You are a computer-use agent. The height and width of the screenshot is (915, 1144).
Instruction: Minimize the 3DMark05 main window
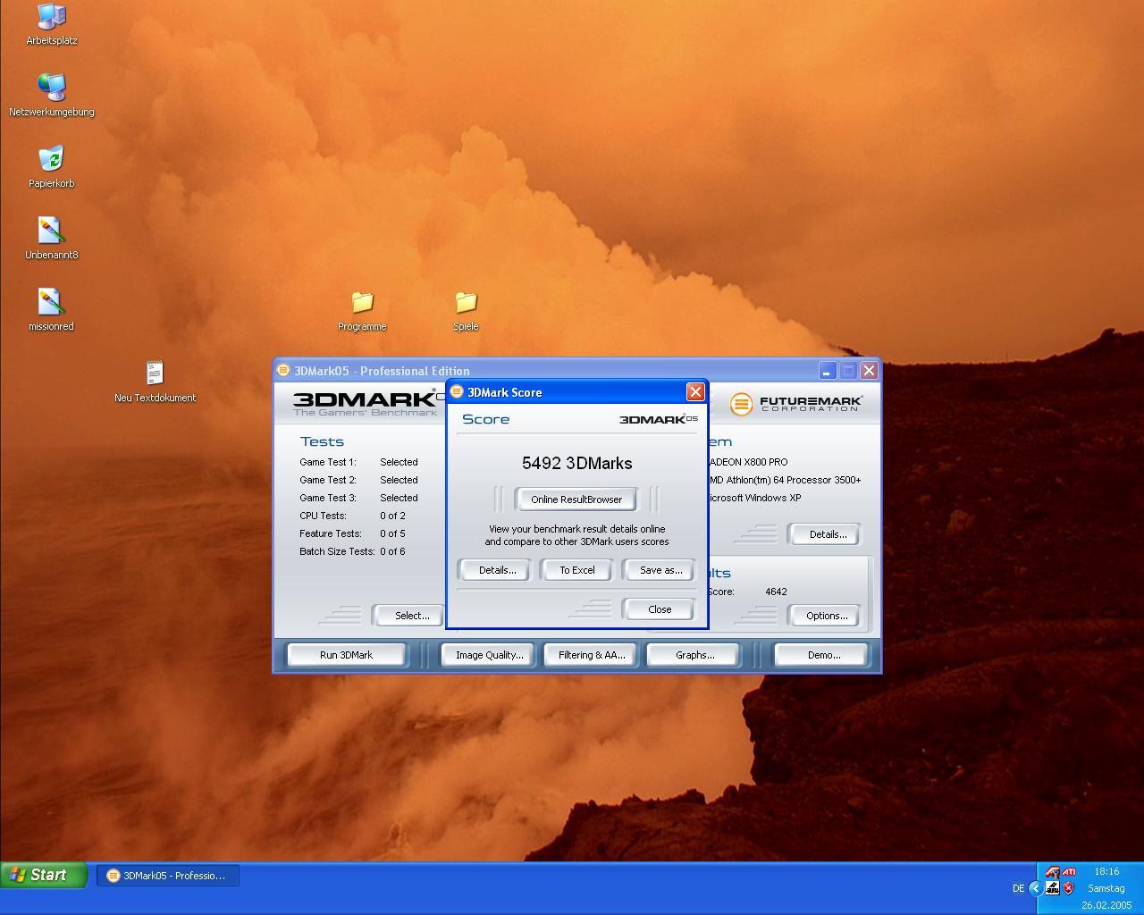828,371
